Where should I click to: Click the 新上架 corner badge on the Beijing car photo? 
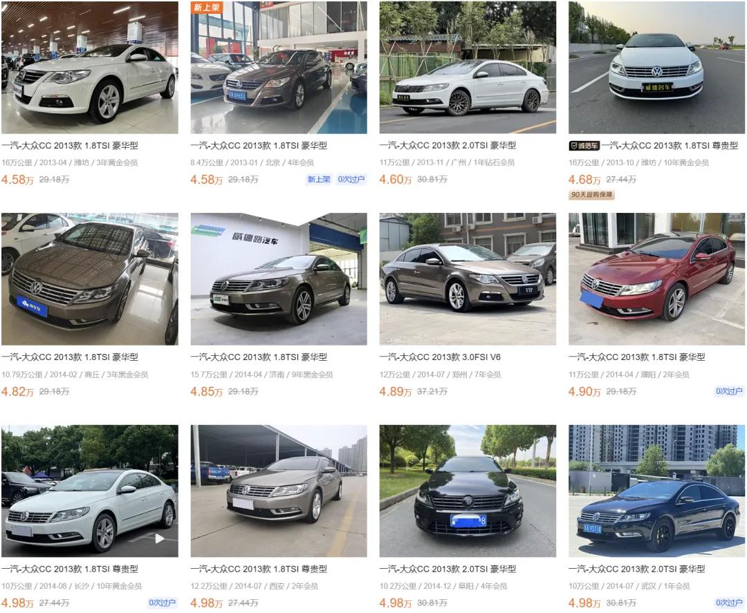pos(206,7)
